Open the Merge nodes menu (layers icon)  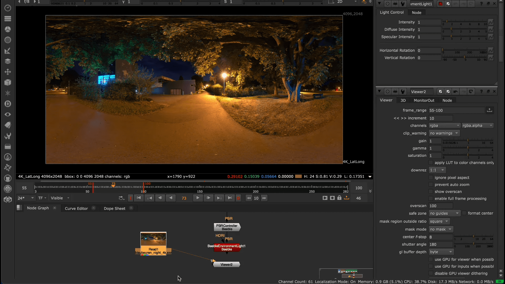click(x=8, y=61)
